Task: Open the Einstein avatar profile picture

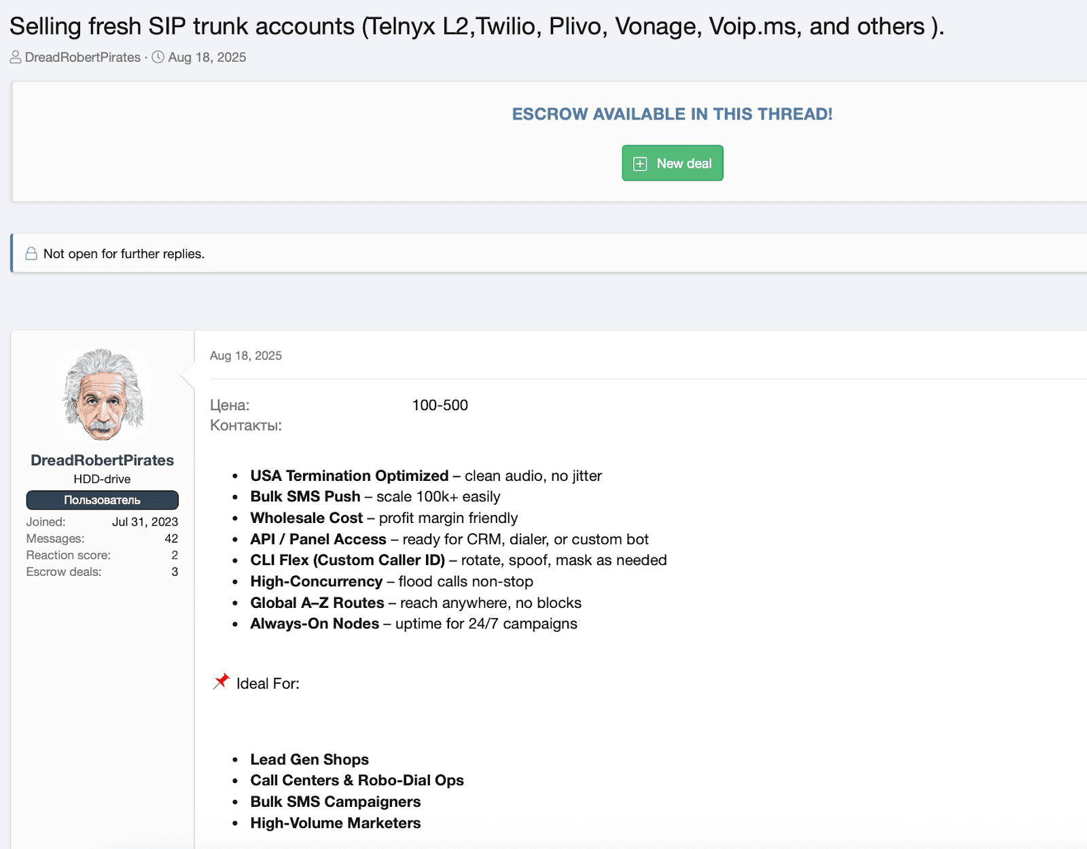Action: [103, 395]
